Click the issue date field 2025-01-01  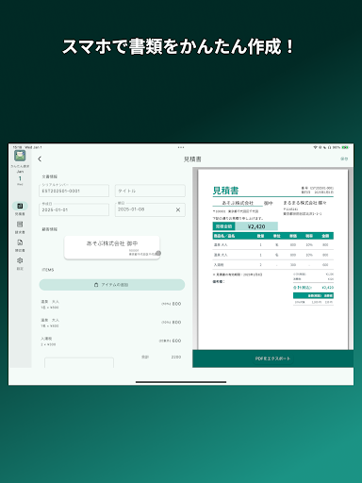(74, 209)
